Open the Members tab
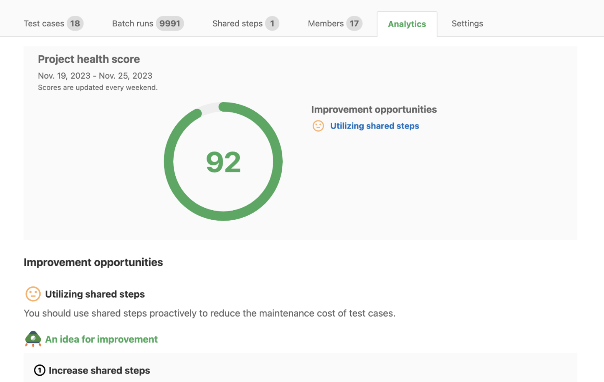The width and height of the screenshot is (604, 382). [x=326, y=24]
